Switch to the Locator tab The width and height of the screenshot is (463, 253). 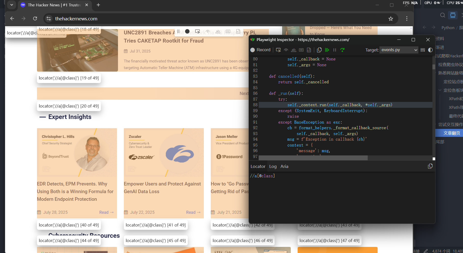click(x=258, y=166)
